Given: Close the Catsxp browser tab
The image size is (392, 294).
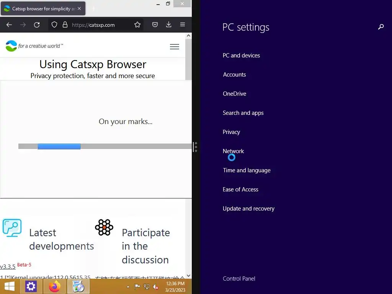Looking at the screenshot, I should (79, 8).
